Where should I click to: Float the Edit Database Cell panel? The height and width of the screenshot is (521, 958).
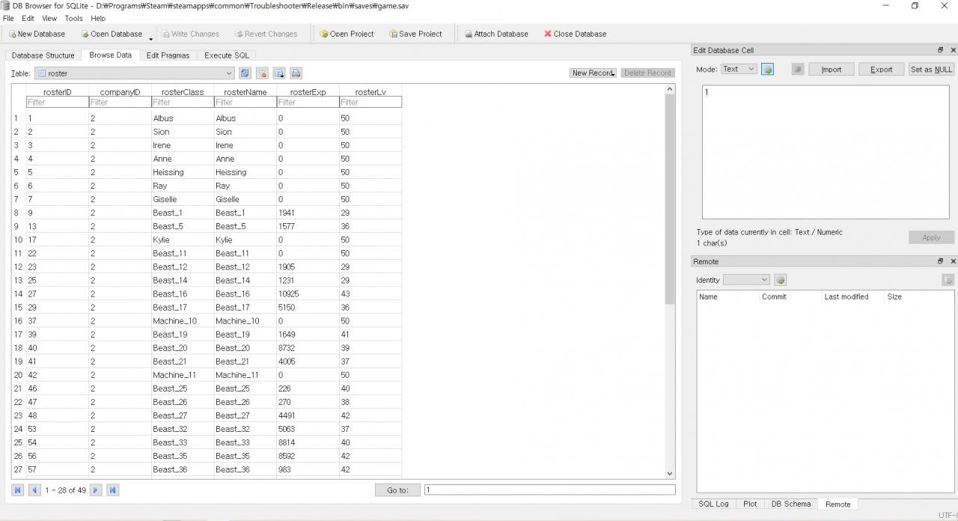[x=941, y=50]
